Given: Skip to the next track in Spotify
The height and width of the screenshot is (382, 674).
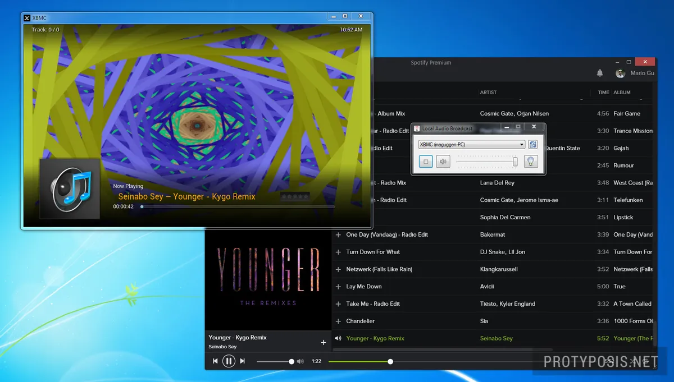Looking at the screenshot, I should (242, 361).
